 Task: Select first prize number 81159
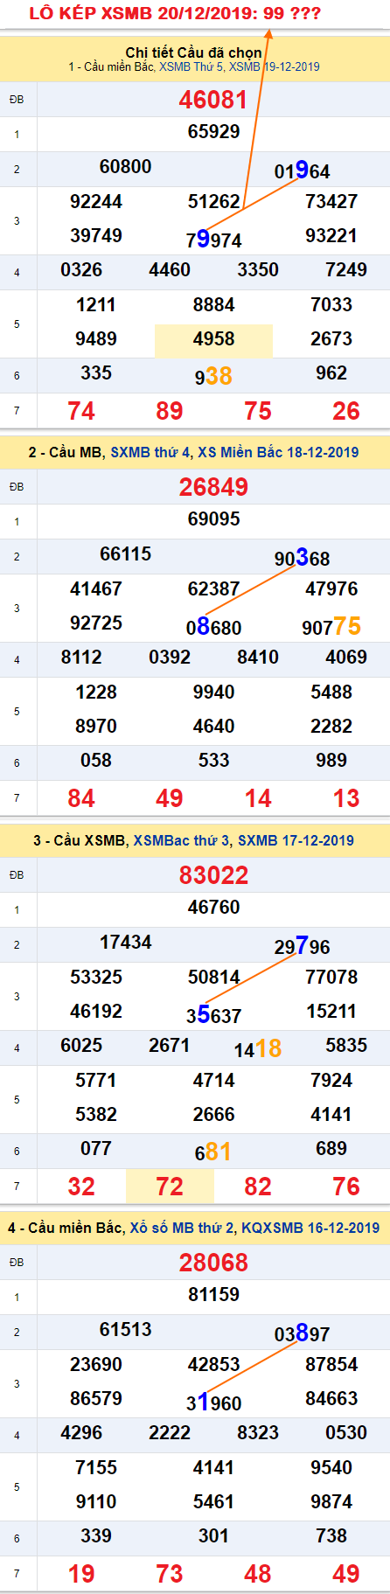213,1295
